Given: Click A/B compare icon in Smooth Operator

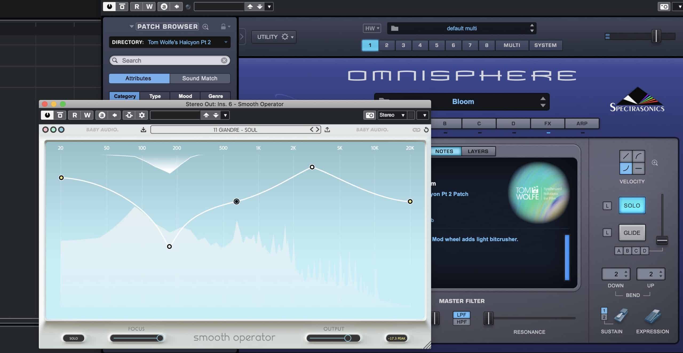Looking at the screenshot, I should [x=102, y=115].
